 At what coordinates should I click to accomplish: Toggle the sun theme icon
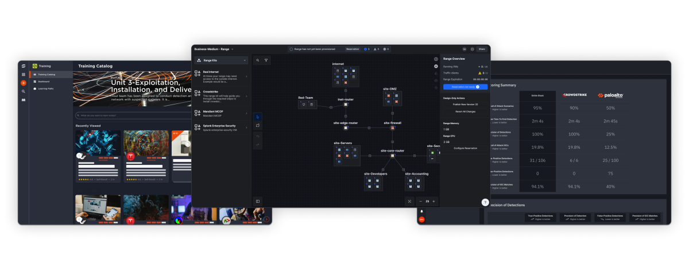pyautogui.click(x=473, y=49)
